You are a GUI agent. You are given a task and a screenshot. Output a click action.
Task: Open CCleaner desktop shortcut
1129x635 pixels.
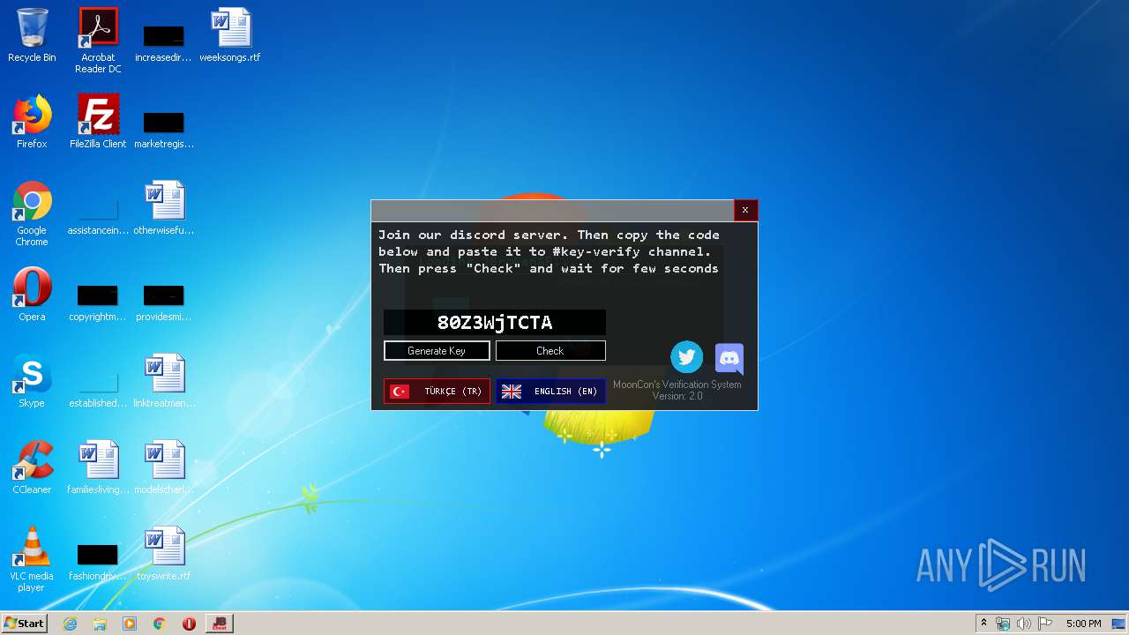32,467
